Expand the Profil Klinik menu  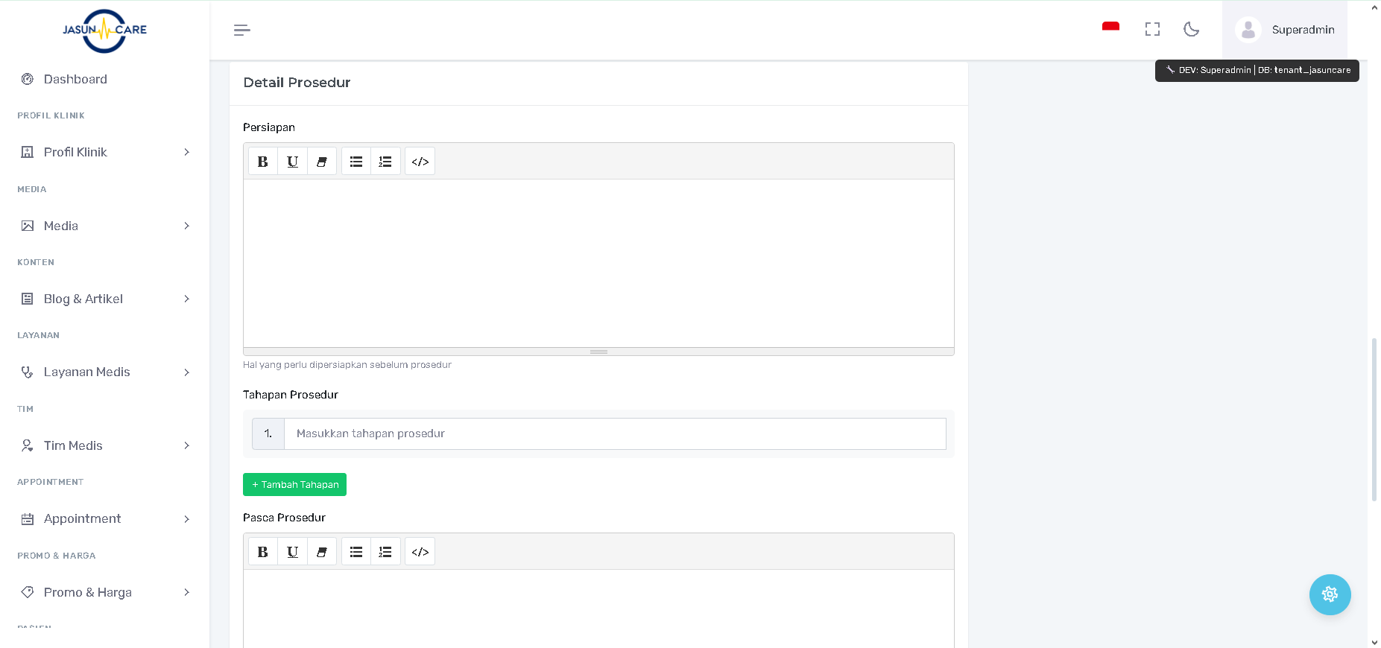[x=104, y=152]
